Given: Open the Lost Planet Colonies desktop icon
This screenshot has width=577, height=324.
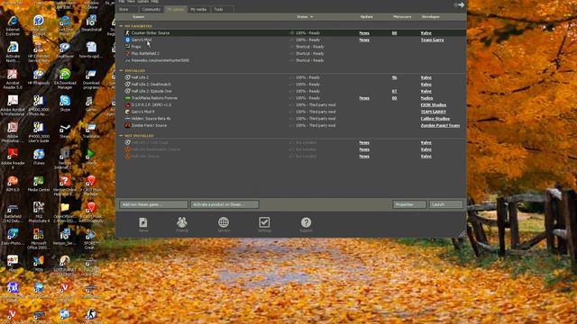Looking at the screenshot, I should coord(65,260).
